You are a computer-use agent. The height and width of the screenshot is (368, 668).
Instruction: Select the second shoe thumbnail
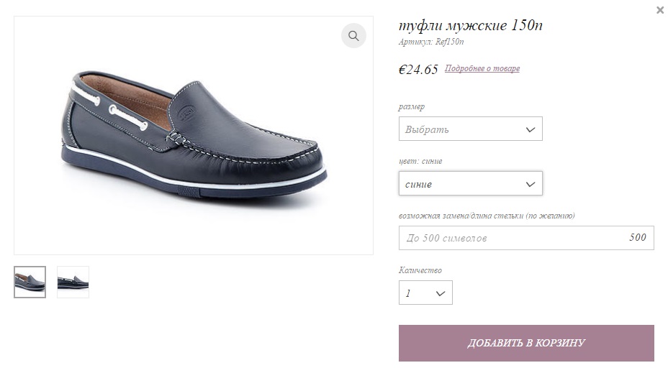[73, 282]
